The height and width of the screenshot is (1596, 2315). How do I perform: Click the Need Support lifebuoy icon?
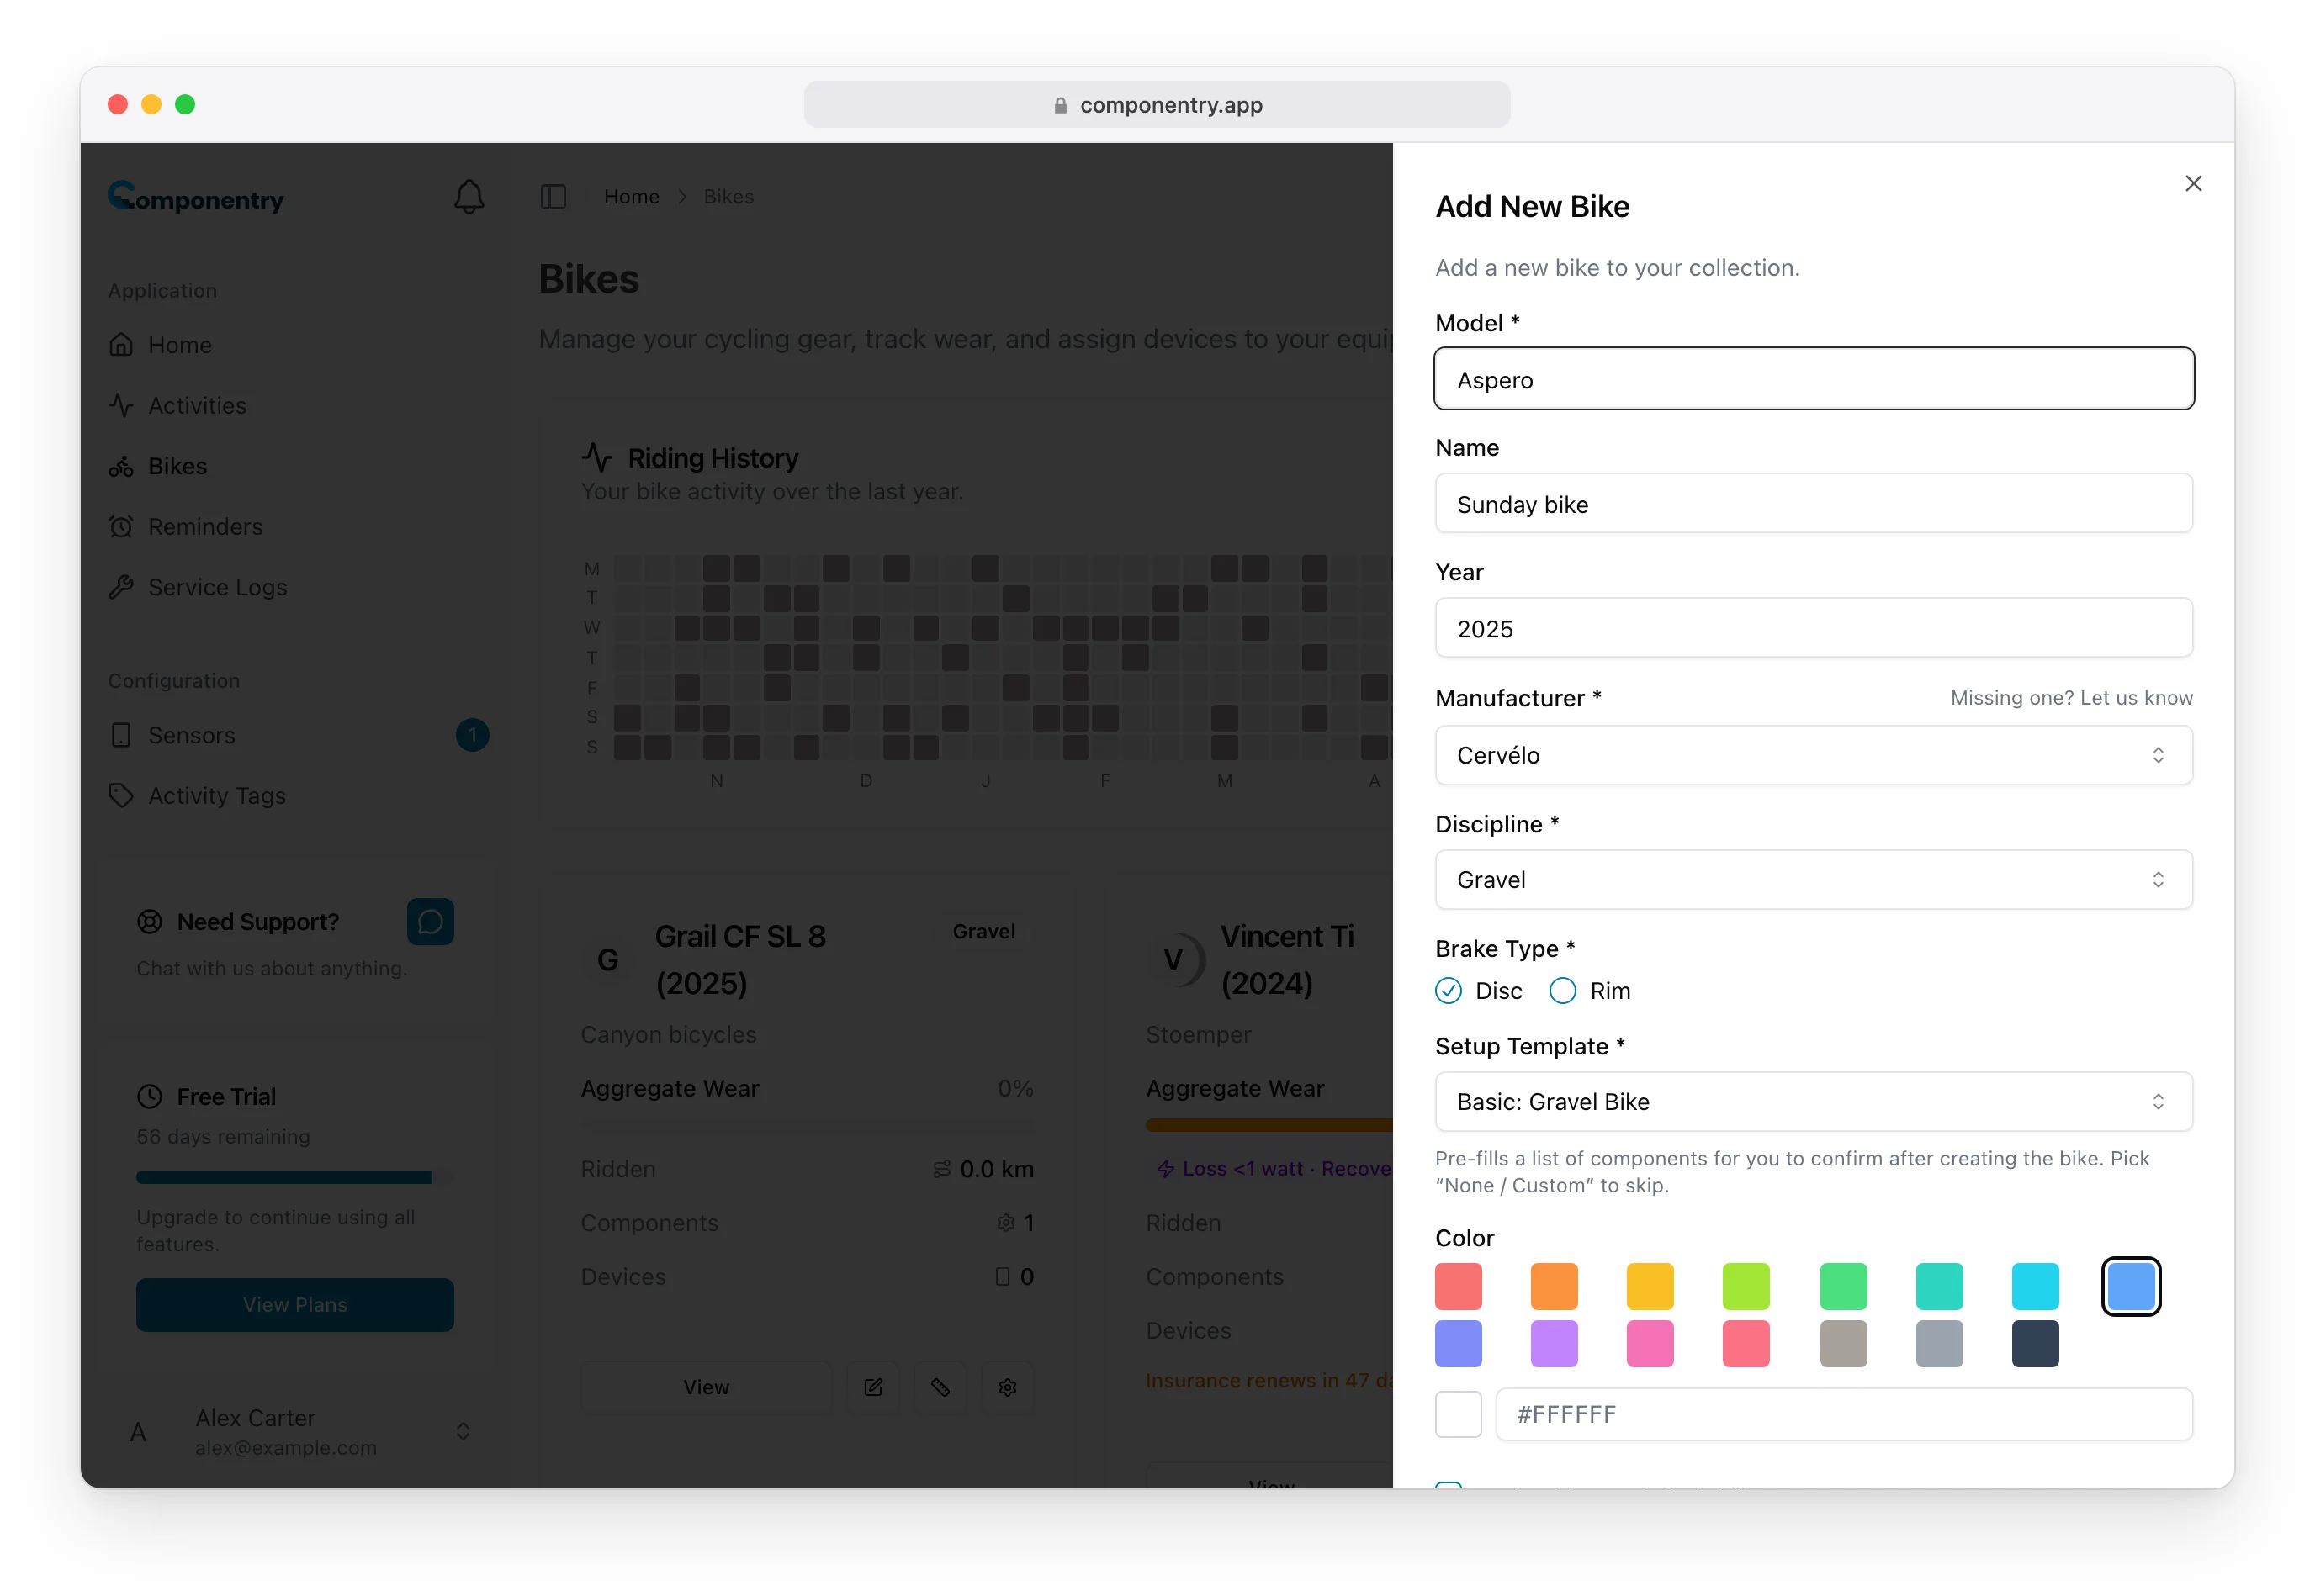point(149,922)
